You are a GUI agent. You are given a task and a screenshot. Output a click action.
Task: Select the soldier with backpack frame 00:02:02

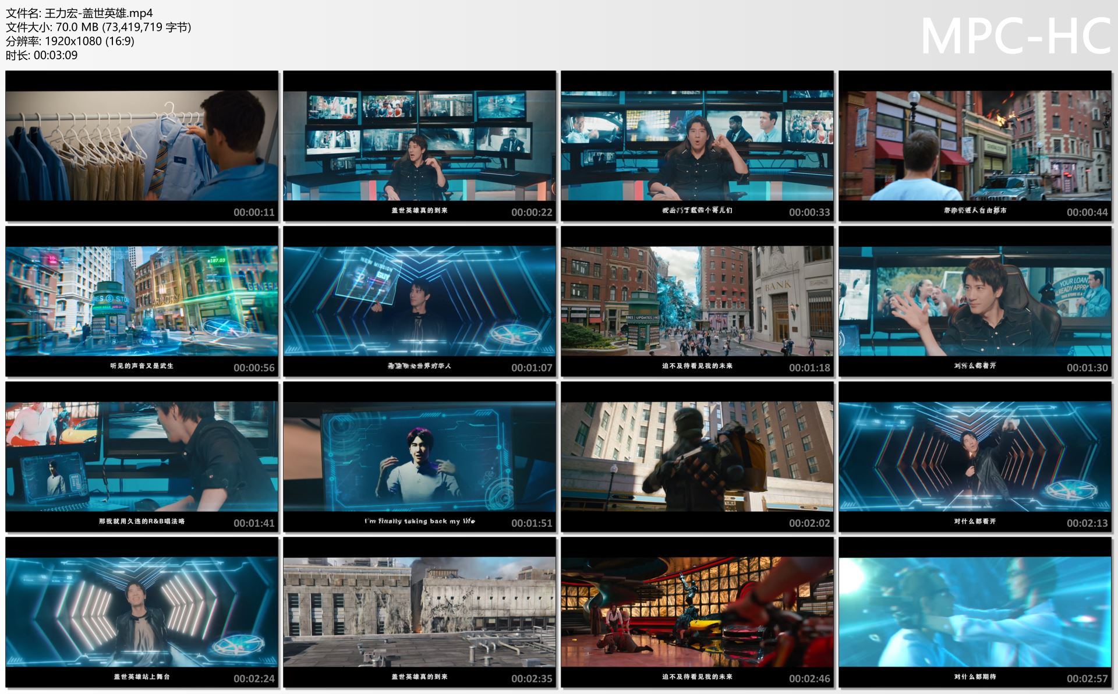[697, 456]
